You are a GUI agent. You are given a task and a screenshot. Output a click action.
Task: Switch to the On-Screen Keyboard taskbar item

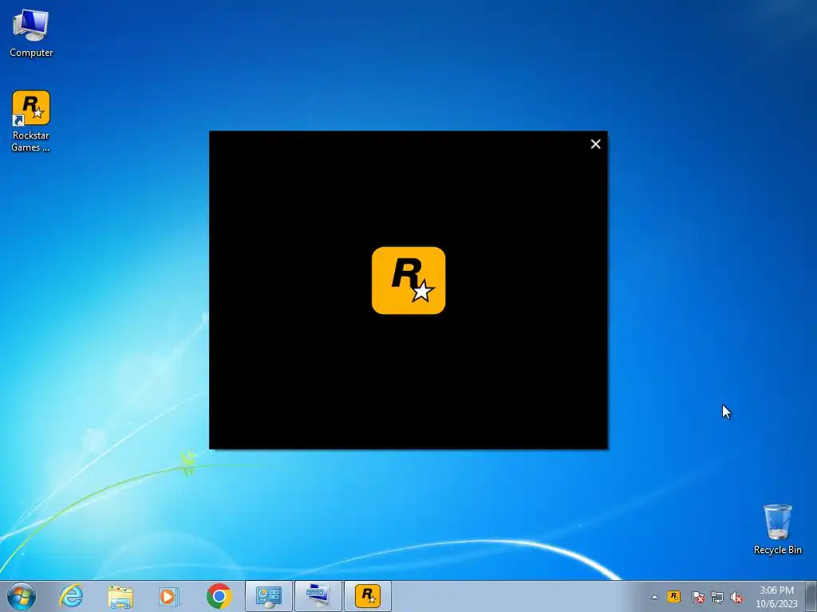318,596
